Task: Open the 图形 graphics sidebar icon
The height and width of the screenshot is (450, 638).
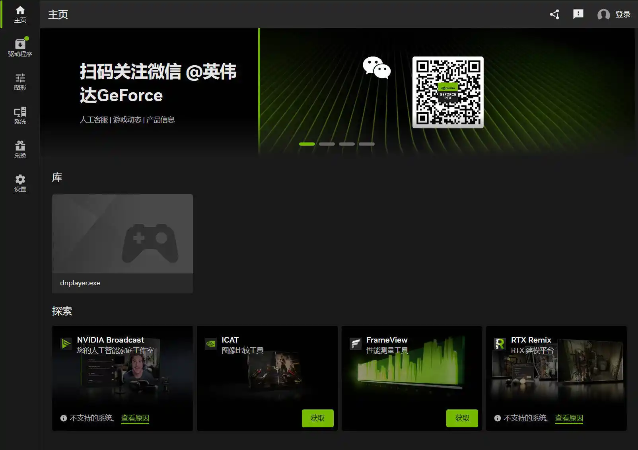Action: (x=20, y=82)
